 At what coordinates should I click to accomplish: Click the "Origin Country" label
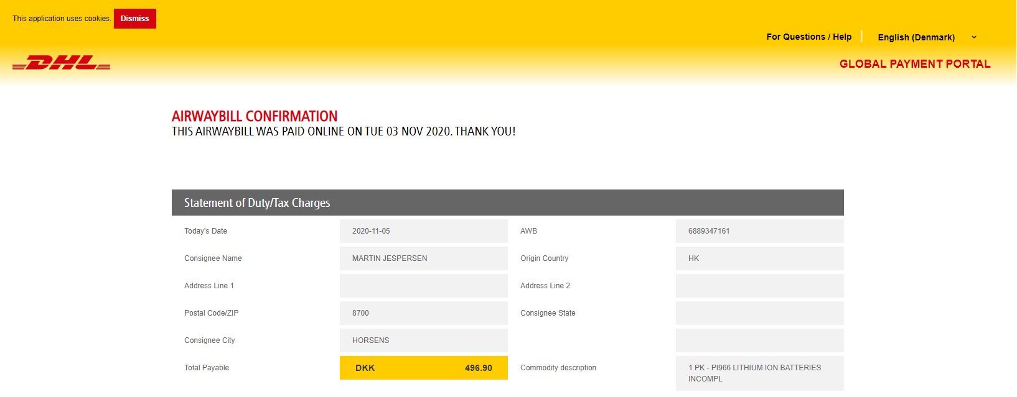click(x=544, y=258)
